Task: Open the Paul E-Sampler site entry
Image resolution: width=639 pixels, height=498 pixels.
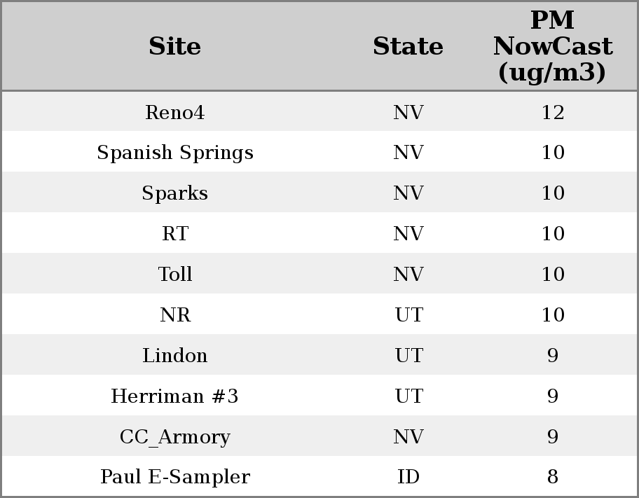Action: [174, 477]
